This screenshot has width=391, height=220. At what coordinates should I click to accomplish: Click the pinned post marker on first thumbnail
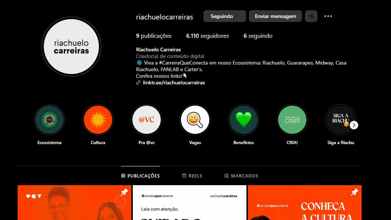124,191
